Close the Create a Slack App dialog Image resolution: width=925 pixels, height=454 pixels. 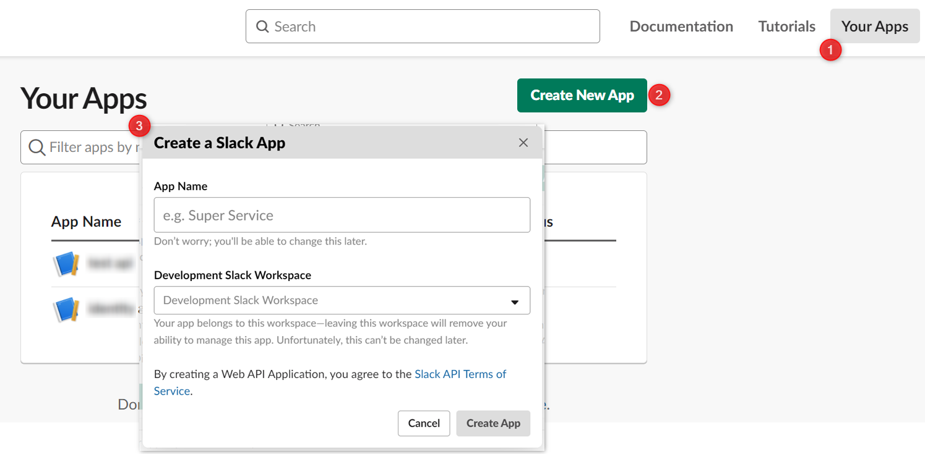[523, 143]
